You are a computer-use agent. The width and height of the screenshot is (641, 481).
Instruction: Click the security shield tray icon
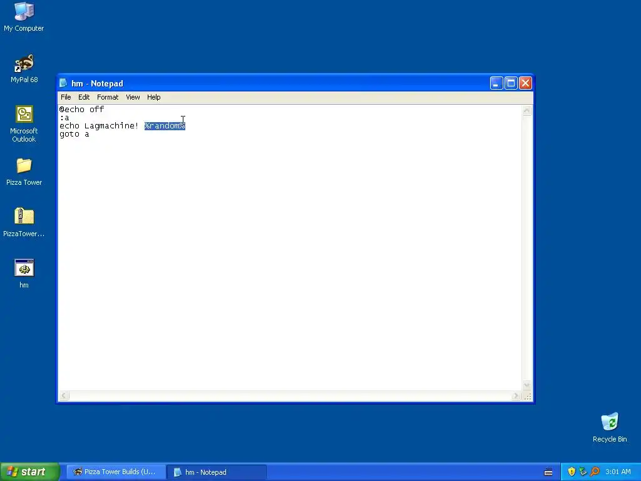click(572, 472)
